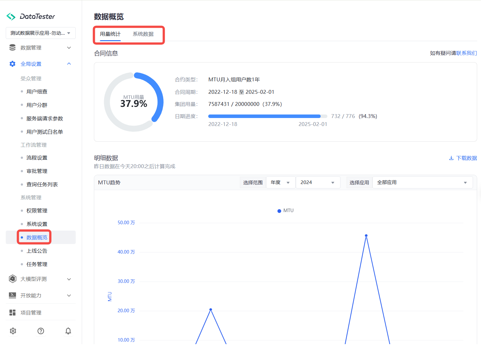Open the application selector 测试数据展示应用
Viewport: 481px width, 347px height.
(41, 33)
